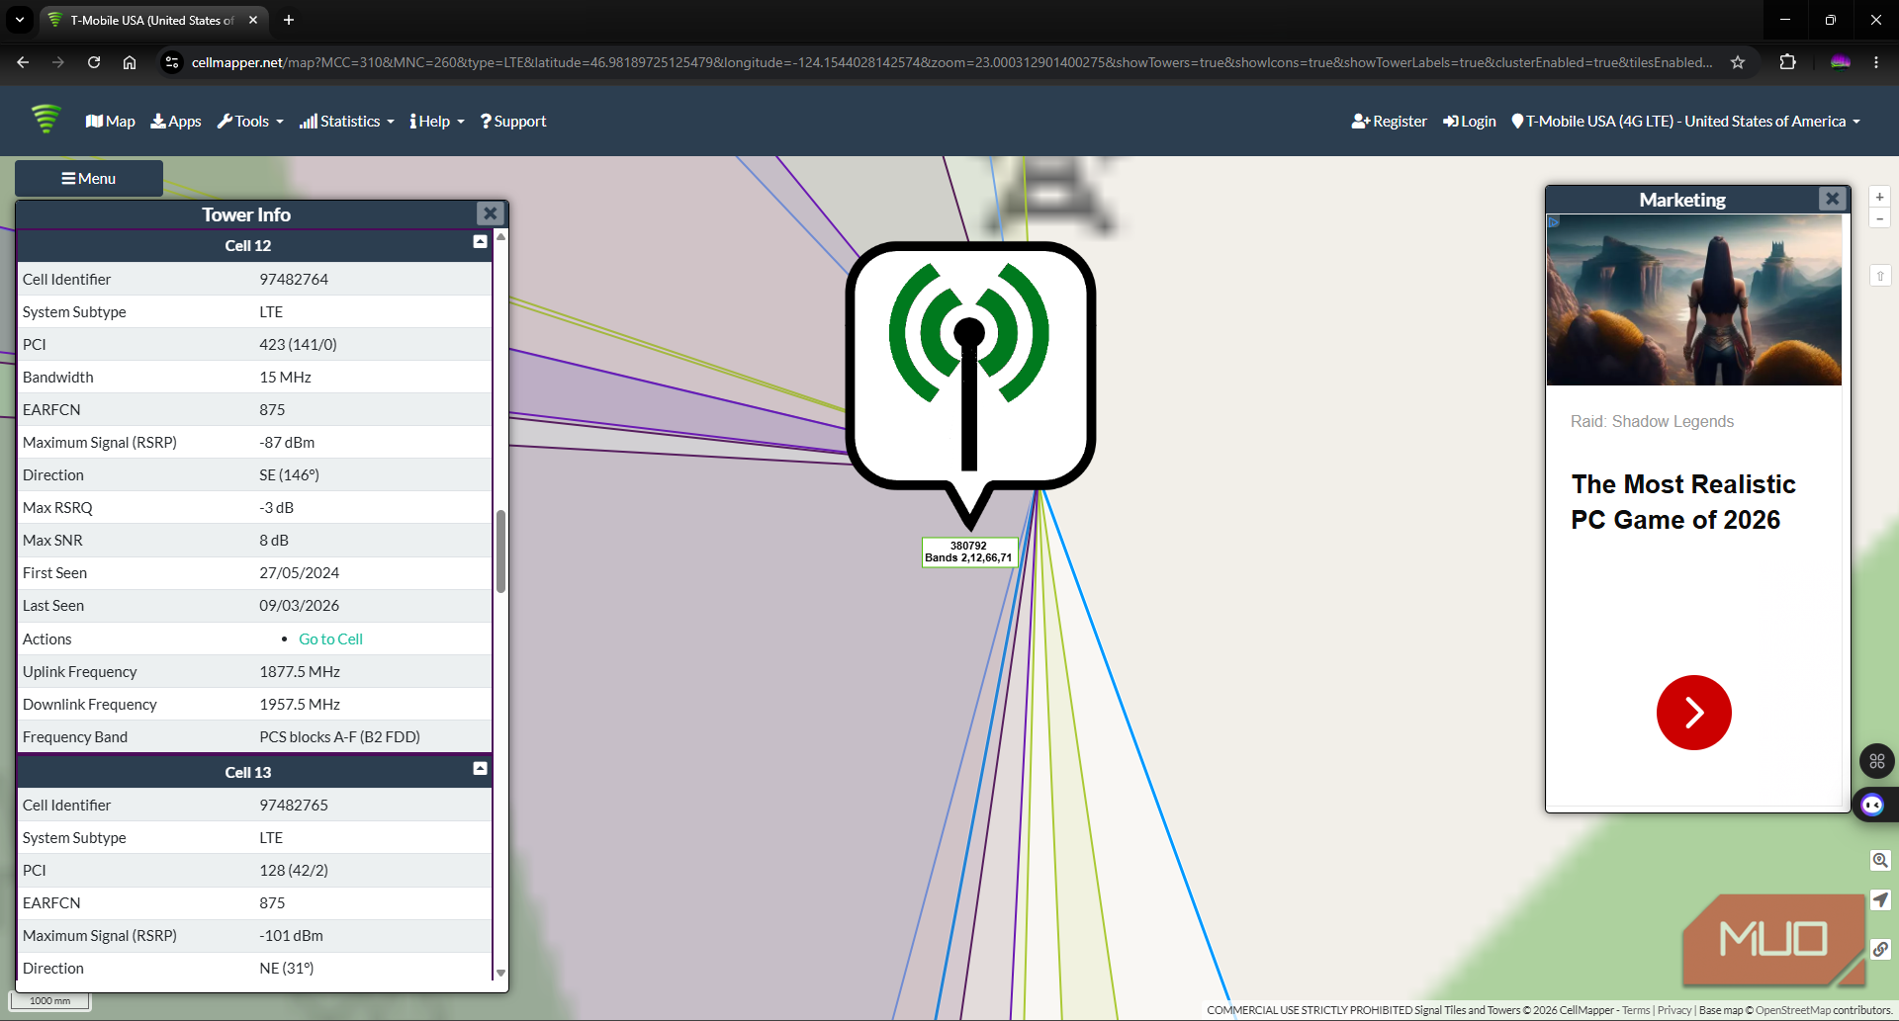
Task: Switch to the T-Mobile USA browser tab
Action: (153, 20)
